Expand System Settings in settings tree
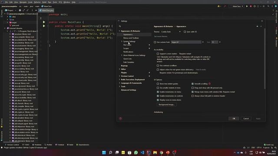Screen dimensions: 278x156 tap(122, 42)
